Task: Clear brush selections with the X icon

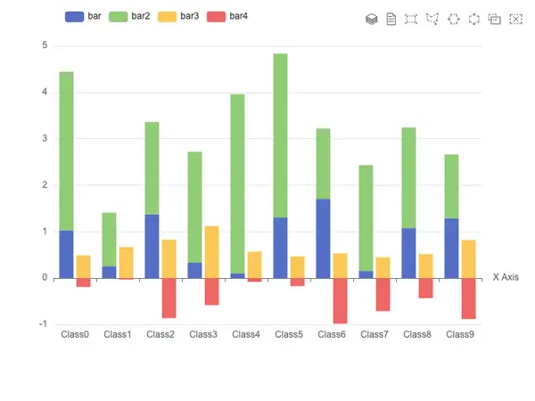Action: pos(516,19)
